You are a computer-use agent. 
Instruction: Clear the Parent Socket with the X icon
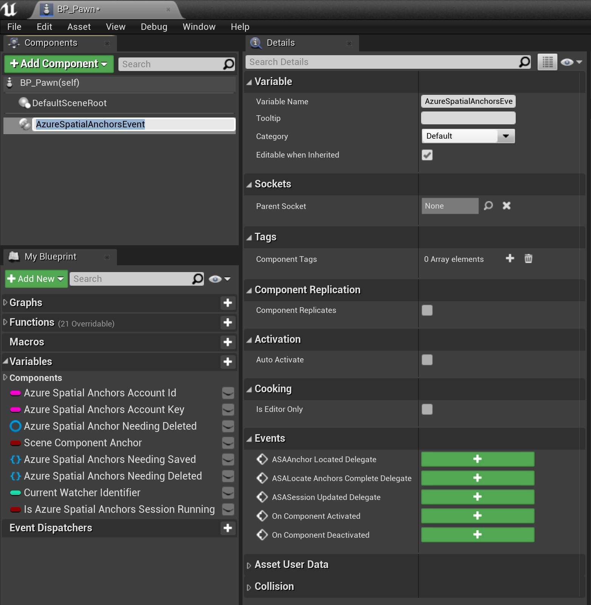(x=507, y=206)
